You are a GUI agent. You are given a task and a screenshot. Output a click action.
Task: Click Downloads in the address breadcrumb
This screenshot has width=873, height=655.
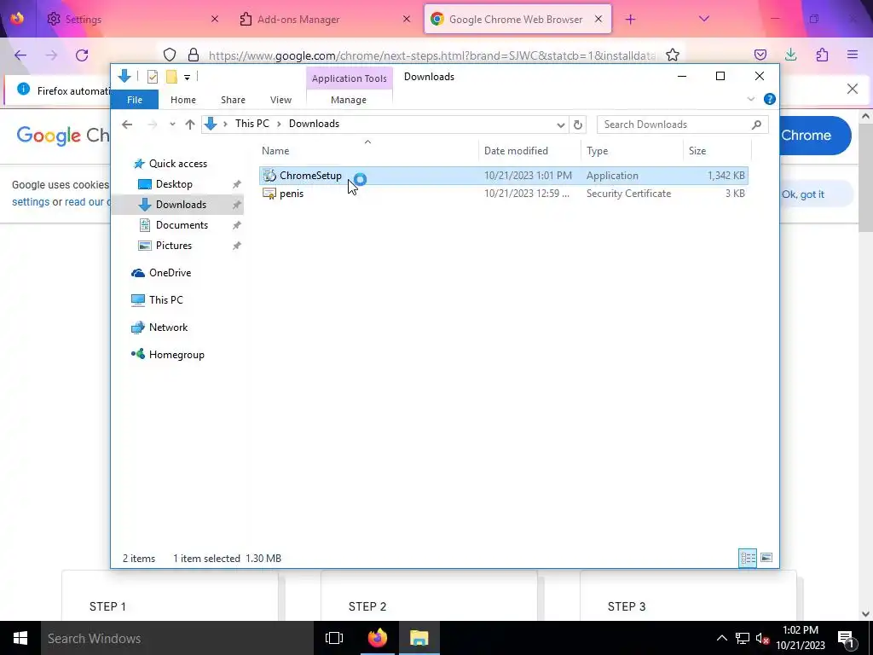314,124
